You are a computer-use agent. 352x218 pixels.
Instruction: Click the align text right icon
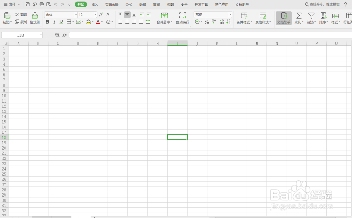134,22
